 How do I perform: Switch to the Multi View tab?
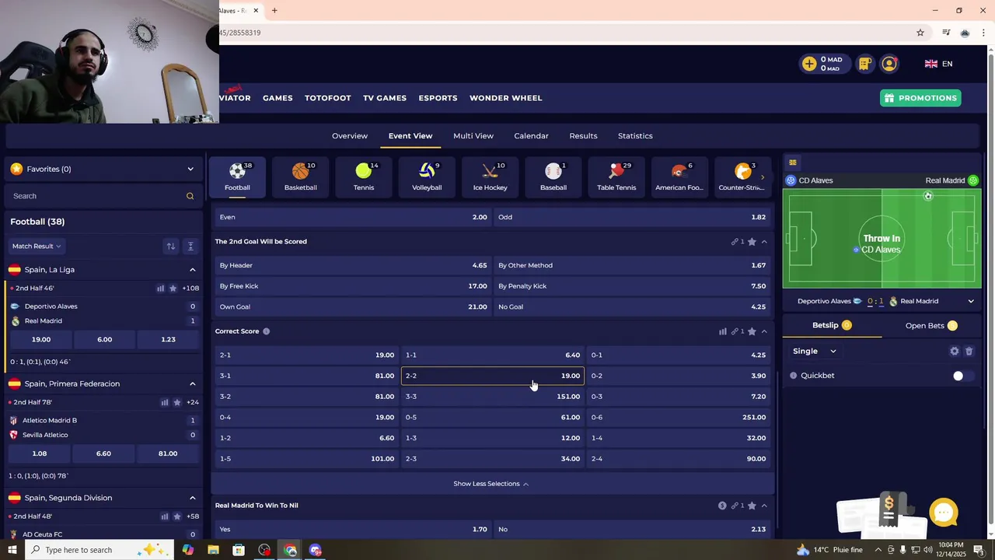(x=473, y=136)
